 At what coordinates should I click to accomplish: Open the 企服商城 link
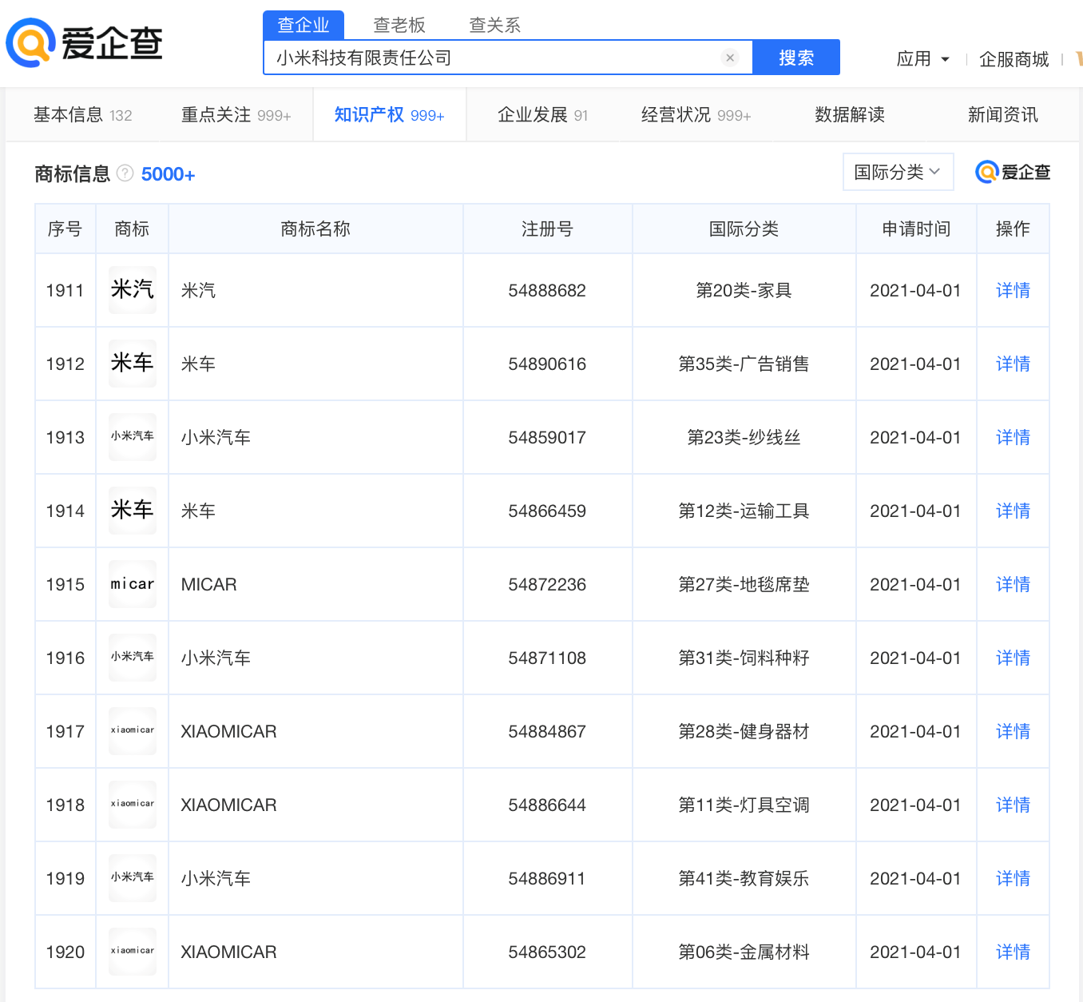tap(1014, 59)
